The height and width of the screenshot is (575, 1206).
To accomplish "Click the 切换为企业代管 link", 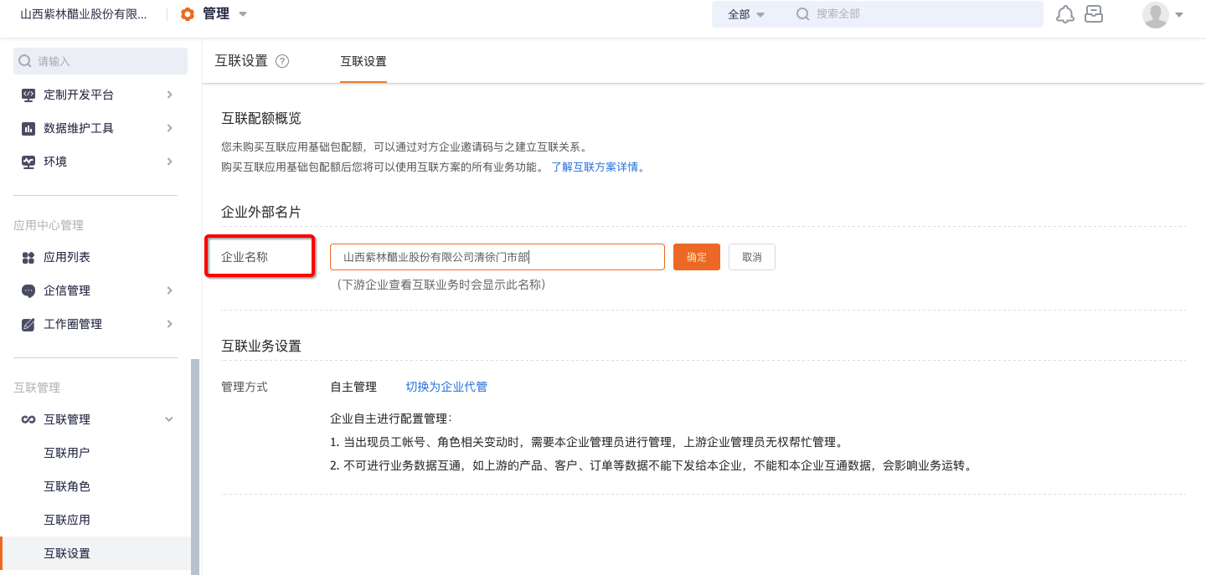I will 446,387.
